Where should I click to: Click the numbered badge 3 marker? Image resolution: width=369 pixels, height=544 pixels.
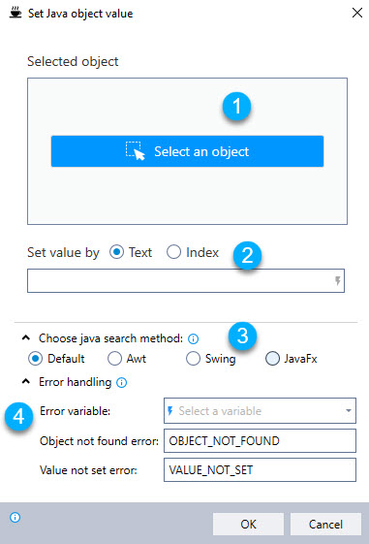[242, 336]
